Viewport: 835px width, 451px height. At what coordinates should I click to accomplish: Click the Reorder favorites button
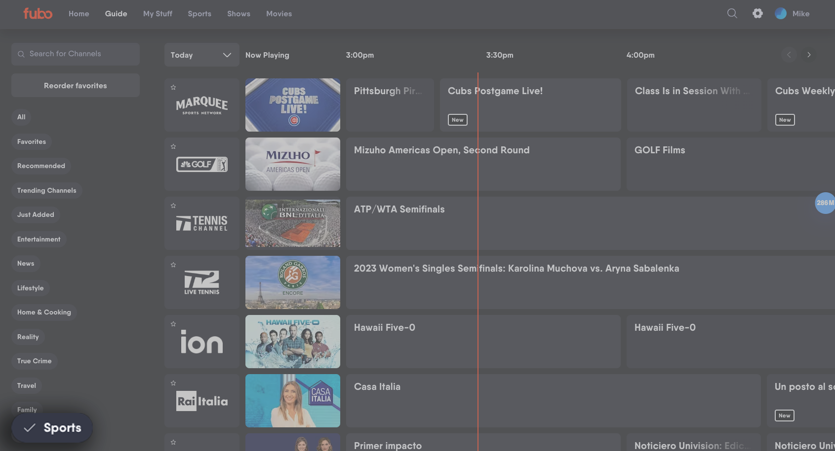coord(75,85)
